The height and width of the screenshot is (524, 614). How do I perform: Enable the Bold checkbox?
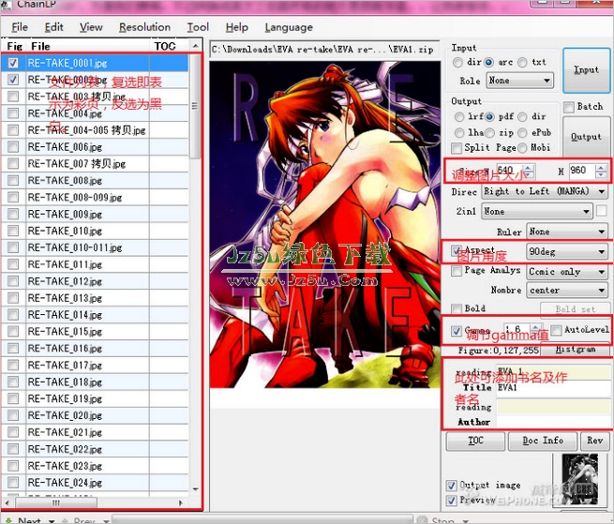point(457,309)
